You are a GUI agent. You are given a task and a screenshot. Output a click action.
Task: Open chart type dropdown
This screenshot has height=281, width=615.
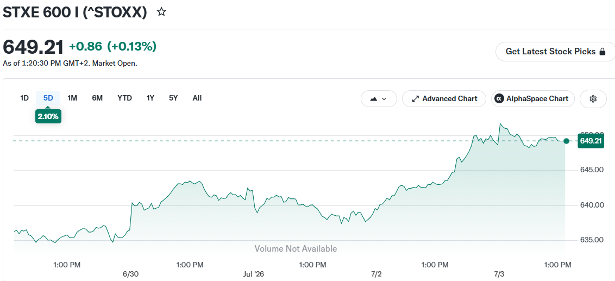379,98
